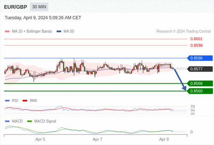The height and width of the screenshot is (145, 214).
Task: Click the MA 20 + Bollinger Bands swatch
Action: click(x=7, y=31)
